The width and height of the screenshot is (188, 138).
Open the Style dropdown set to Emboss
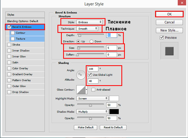click(x=89, y=22)
